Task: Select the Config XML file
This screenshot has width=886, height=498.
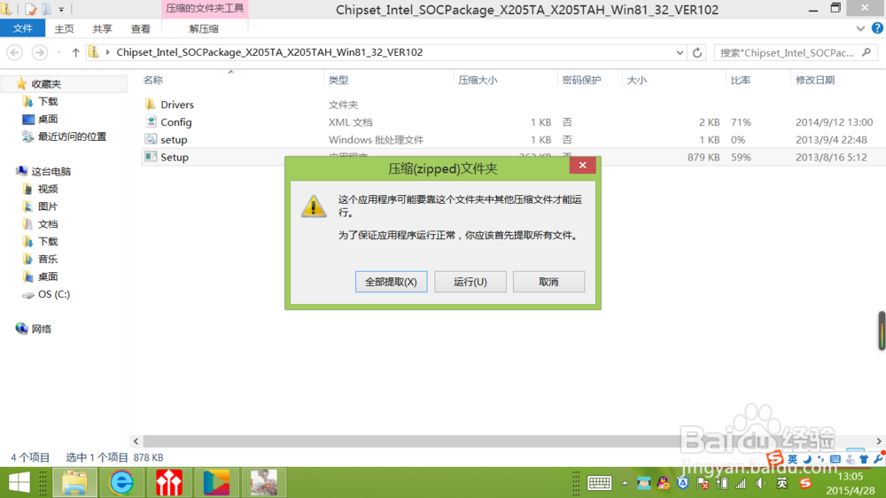Action: click(x=175, y=122)
